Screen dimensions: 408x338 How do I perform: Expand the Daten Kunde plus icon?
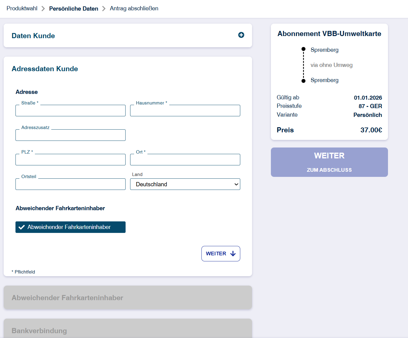pyautogui.click(x=241, y=35)
